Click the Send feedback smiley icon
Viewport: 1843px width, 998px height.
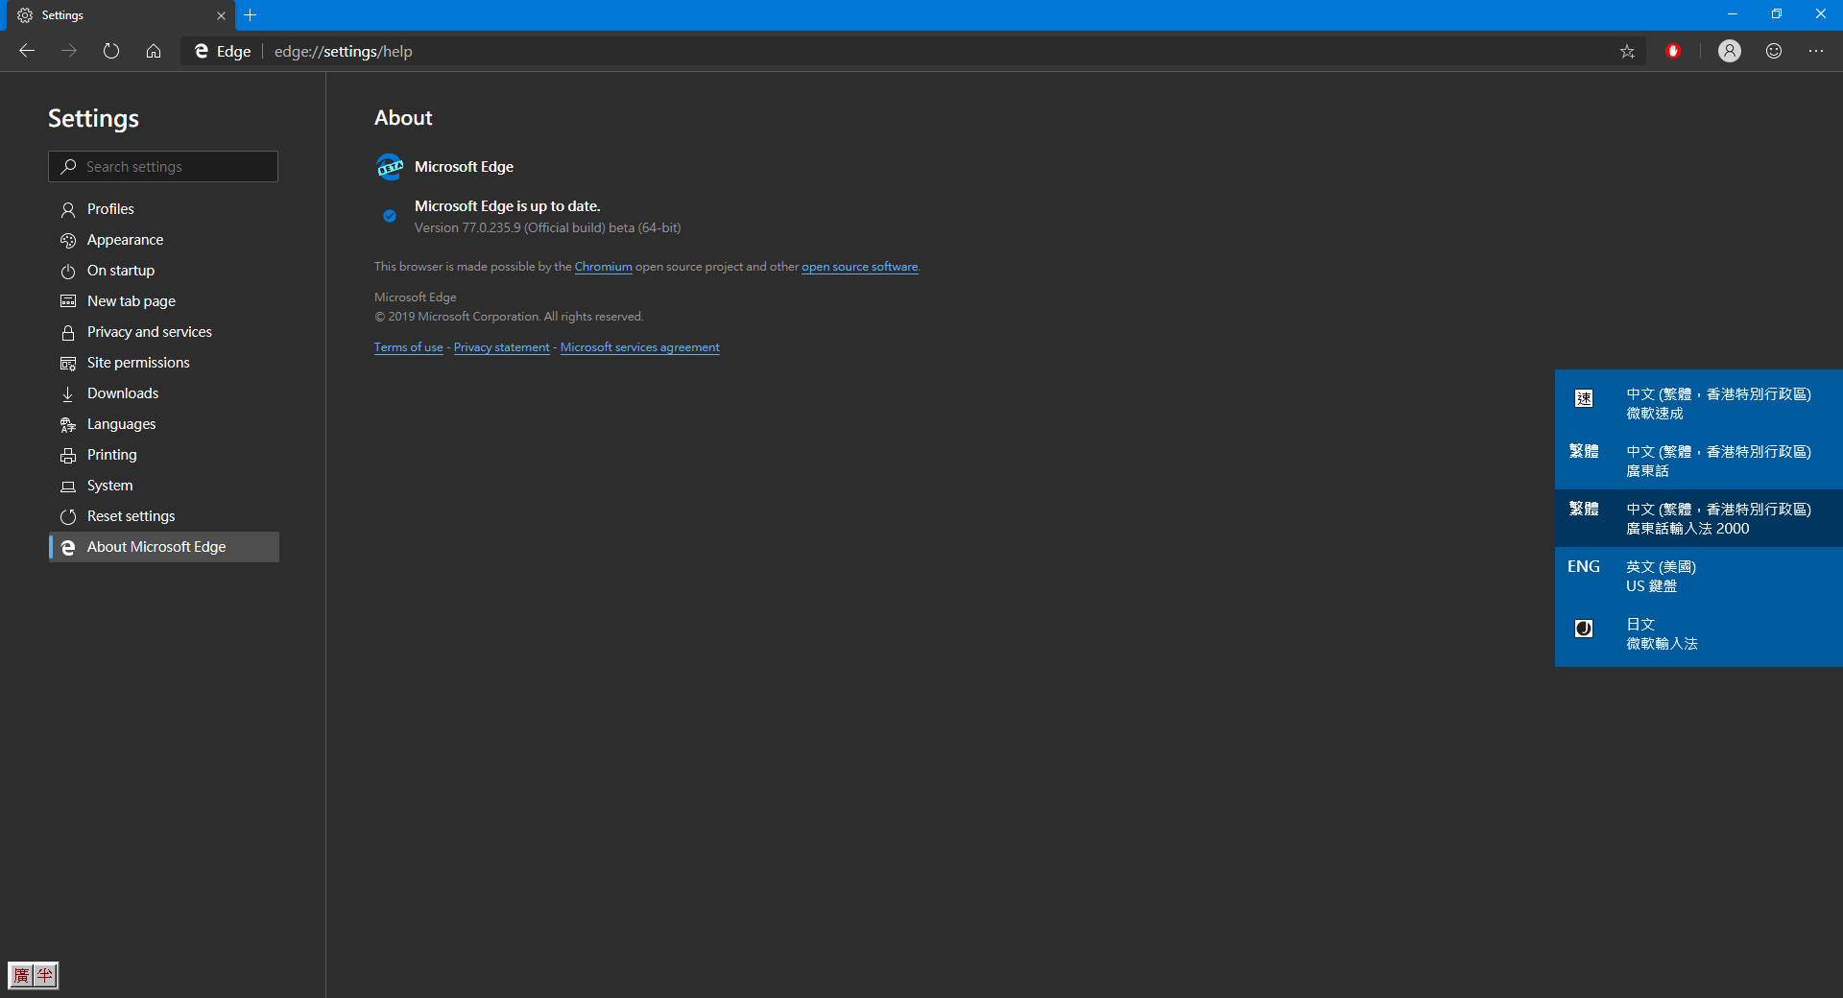click(1773, 51)
